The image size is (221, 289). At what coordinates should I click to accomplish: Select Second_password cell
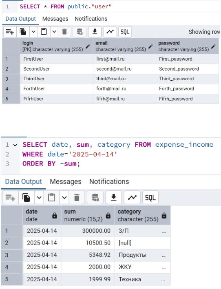(187, 69)
